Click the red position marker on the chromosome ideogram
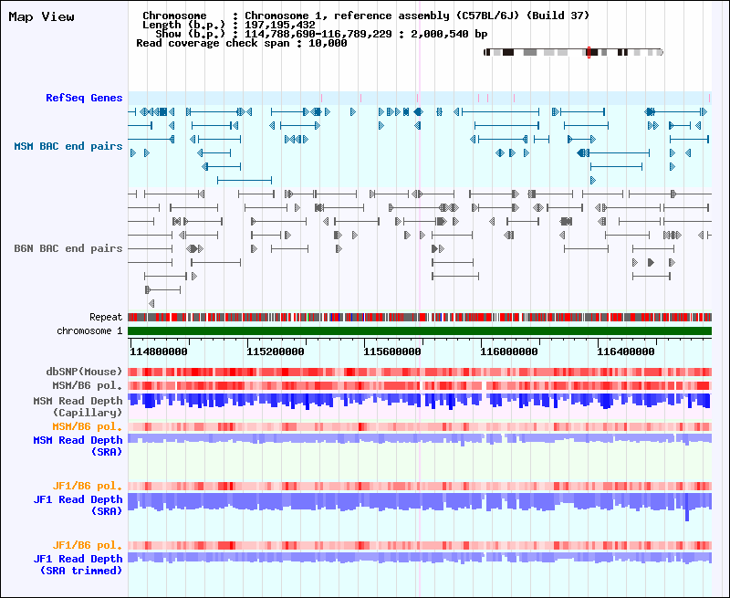Image resolution: width=730 pixels, height=598 pixels. [x=589, y=52]
